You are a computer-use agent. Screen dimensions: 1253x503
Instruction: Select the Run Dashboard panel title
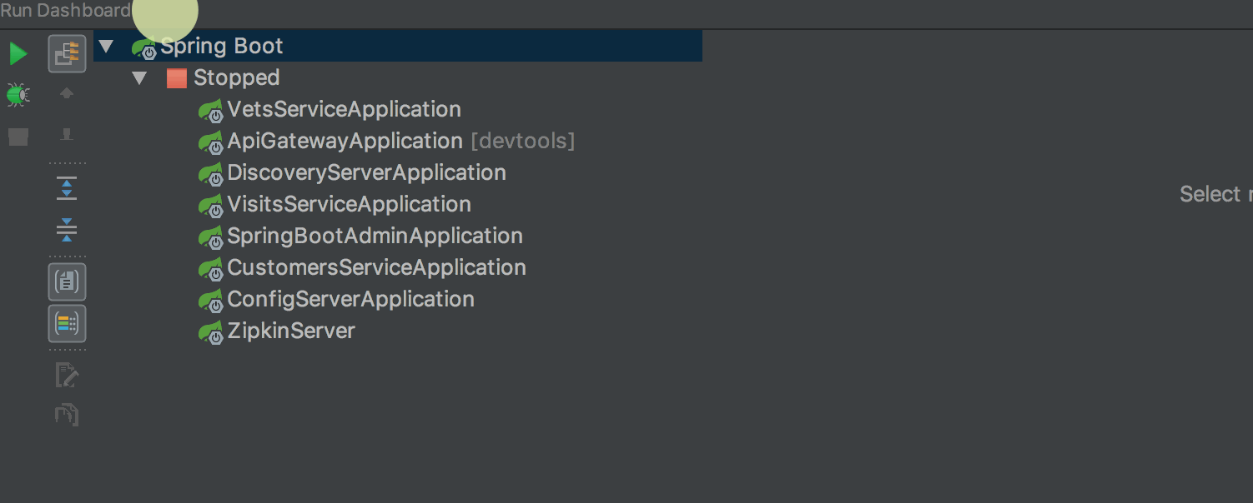tap(65, 11)
